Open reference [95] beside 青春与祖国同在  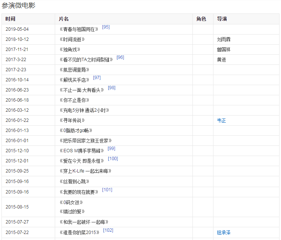[x=106, y=27]
